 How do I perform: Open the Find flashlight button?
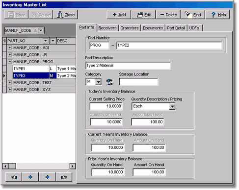(193, 15)
